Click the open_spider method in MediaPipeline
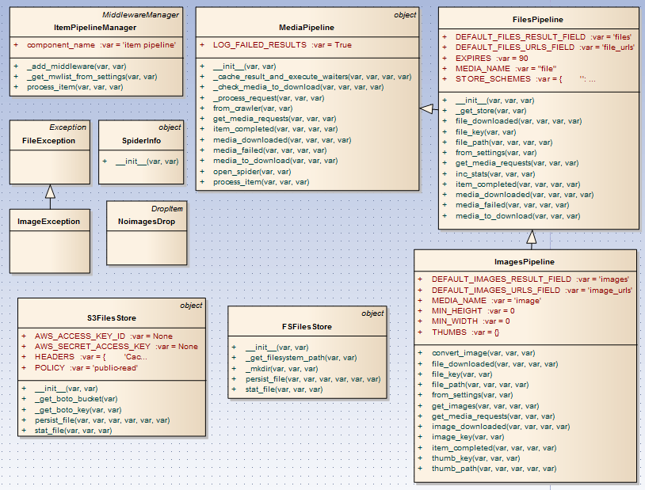The height and width of the screenshot is (490, 645). point(241,171)
